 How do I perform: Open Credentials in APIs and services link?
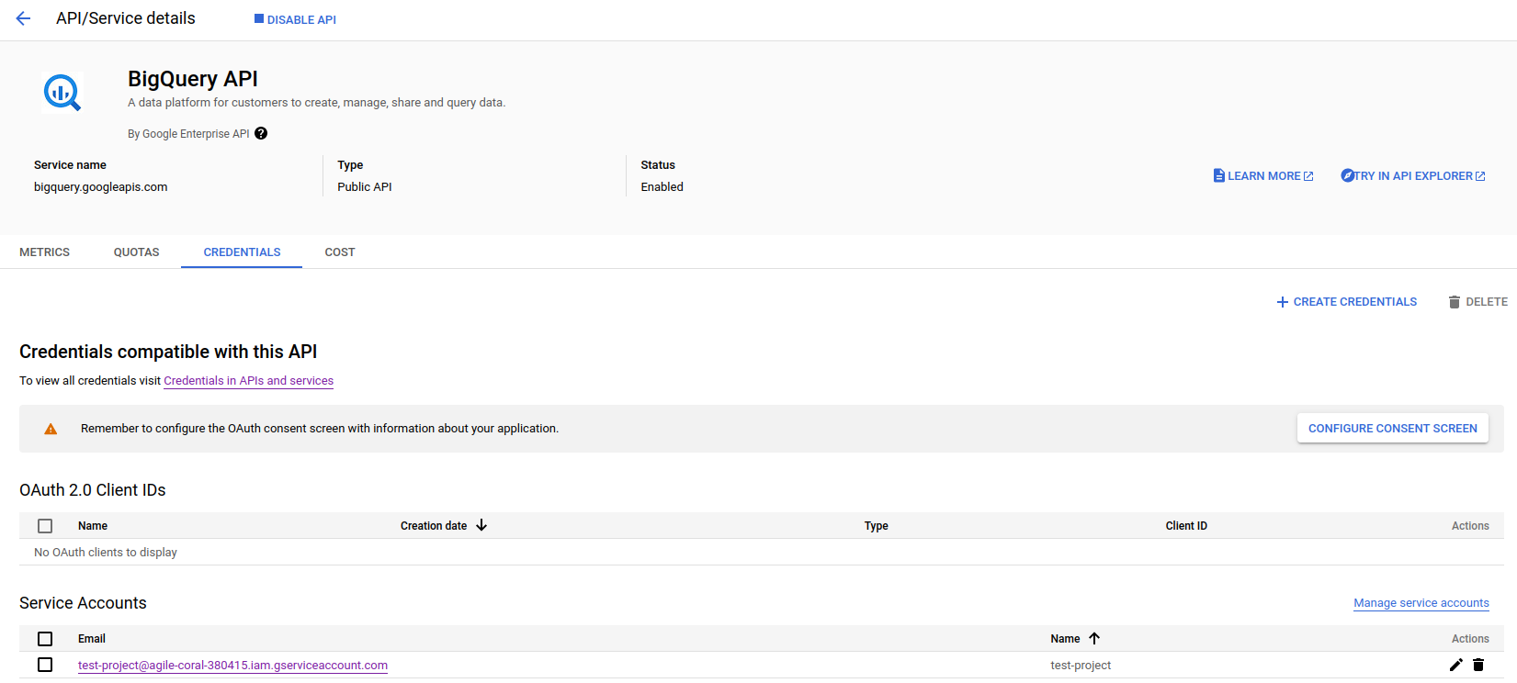248,380
